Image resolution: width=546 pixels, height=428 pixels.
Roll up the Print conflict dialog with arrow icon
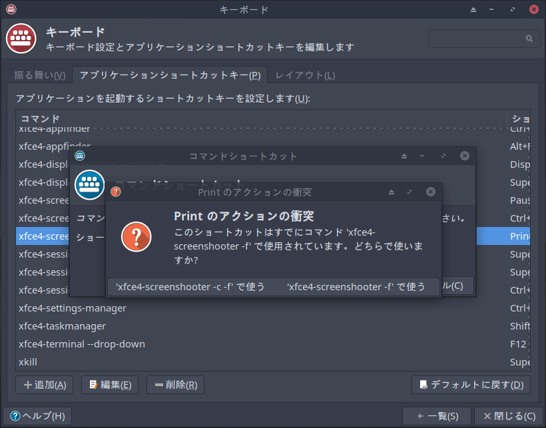point(392,192)
